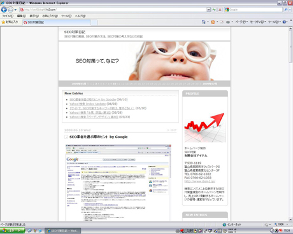Open the SEO業者を選ぶ際のヒント by Google entry link
This screenshot has height=234, width=293.
pyautogui.click(x=92, y=100)
